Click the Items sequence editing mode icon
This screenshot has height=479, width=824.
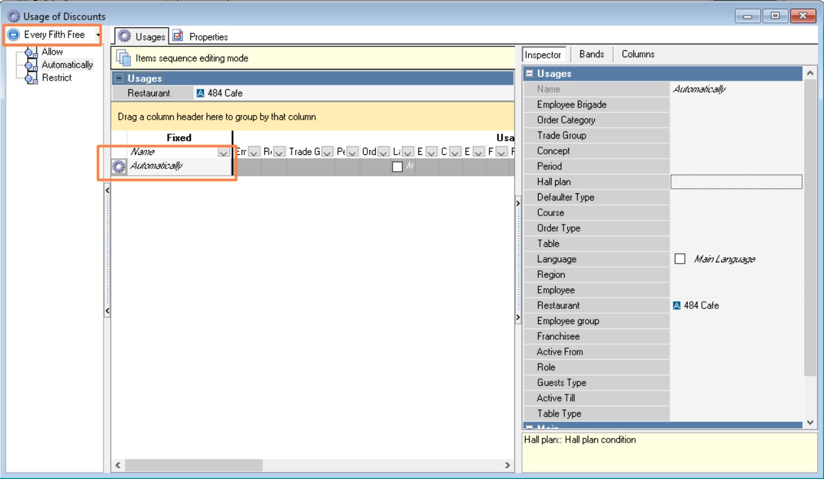[123, 58]
